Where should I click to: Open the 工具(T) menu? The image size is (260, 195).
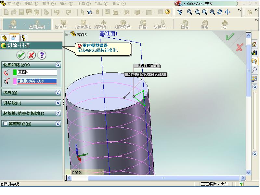[x=84, y=3]
